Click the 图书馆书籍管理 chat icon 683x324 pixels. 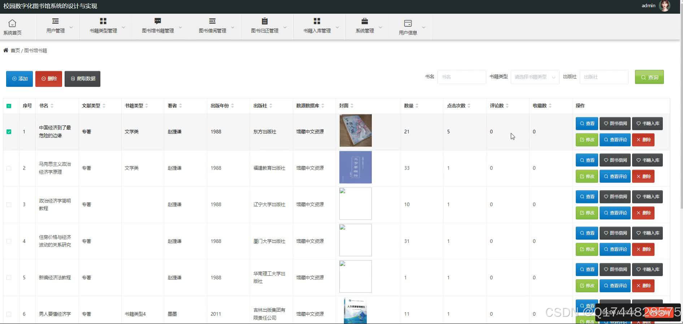158,21
